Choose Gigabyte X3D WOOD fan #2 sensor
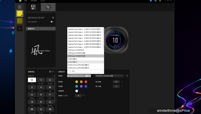201x114 pixels. tap(85, 47)
